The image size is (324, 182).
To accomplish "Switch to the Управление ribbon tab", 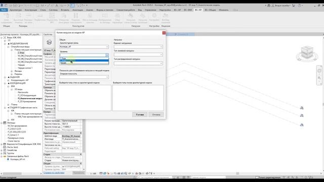I will pyautogui.click(x=150, y=10).
